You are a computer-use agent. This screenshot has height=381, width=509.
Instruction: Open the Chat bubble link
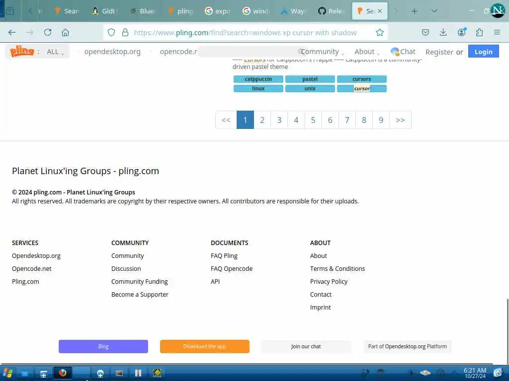[x=403, y=52]
